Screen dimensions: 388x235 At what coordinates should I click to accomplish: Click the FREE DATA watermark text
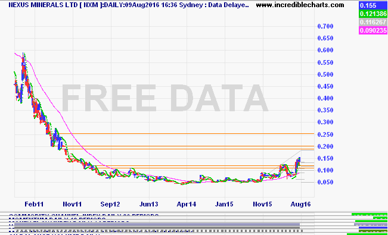164,98
